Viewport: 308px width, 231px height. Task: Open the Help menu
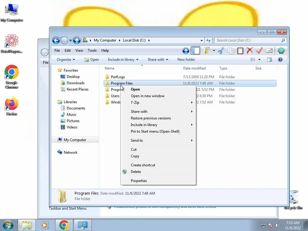click(x=105, y=51)
